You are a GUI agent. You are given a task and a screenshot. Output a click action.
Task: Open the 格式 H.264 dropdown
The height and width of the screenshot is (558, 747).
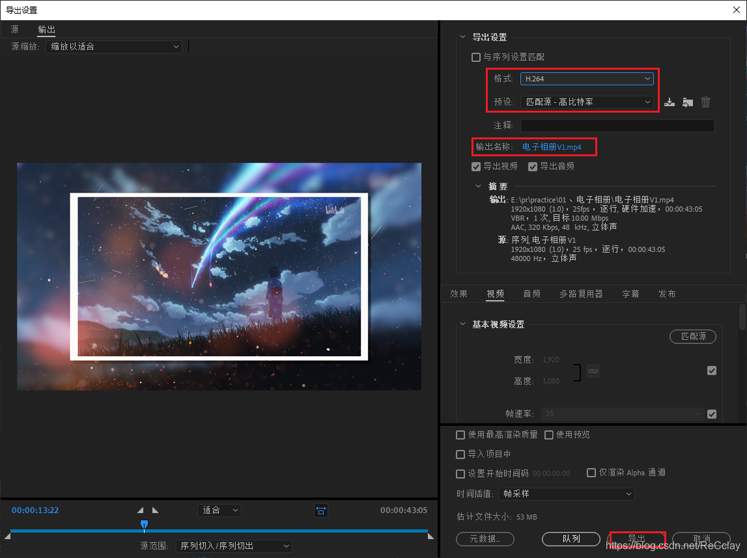point(587,79)
